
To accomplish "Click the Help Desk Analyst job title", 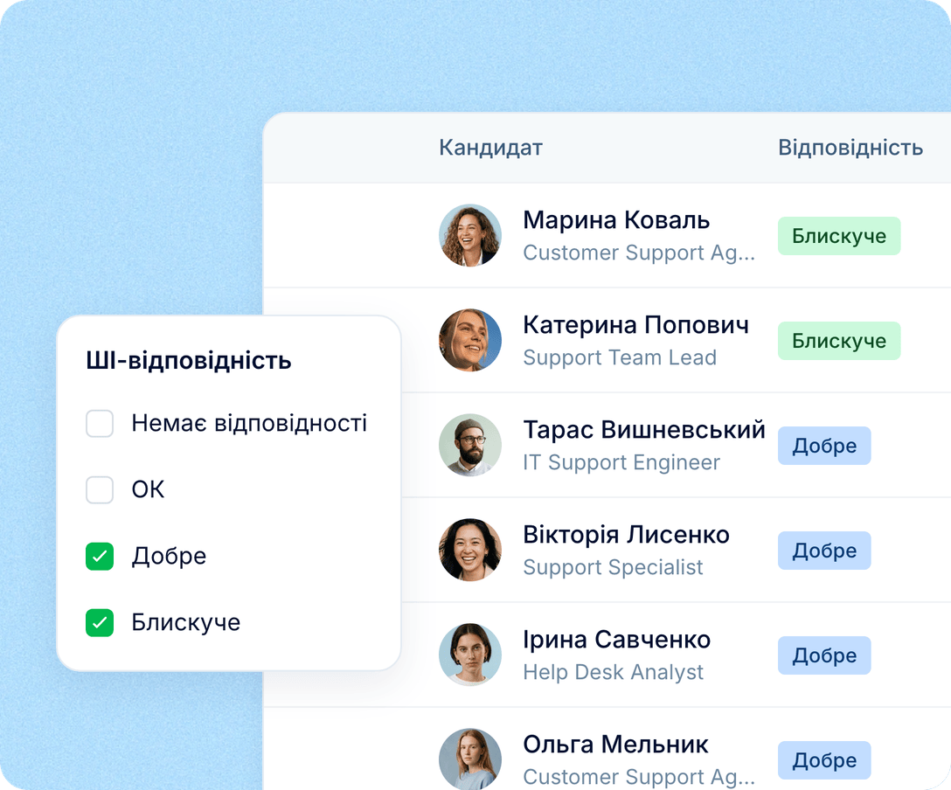I will point(614,672).
